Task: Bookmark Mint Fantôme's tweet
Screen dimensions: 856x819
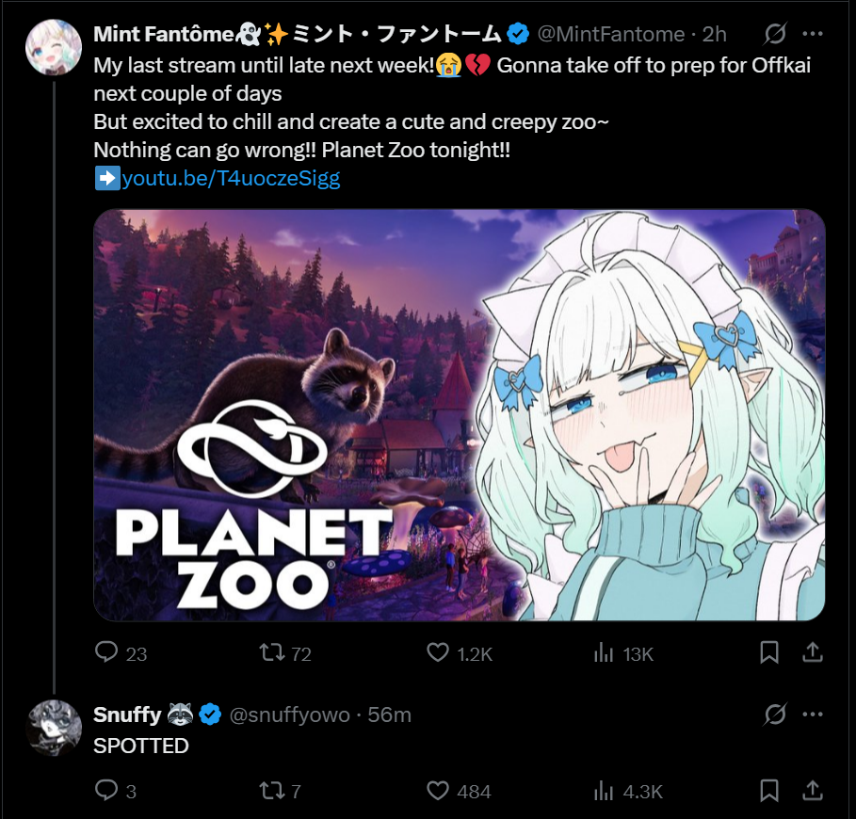Action: pos(768,652)
